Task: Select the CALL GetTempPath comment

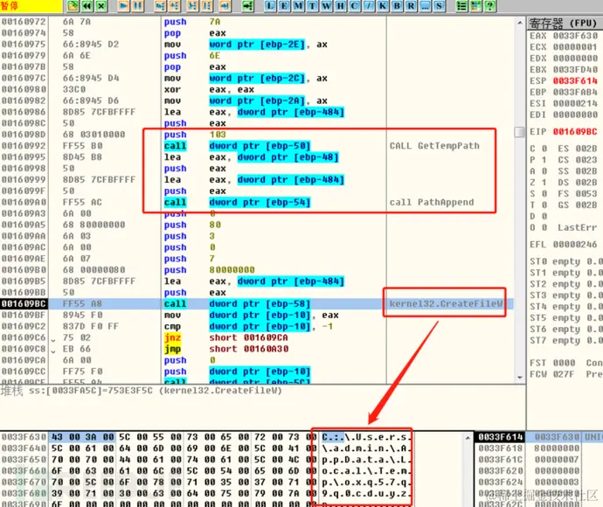Action: (434, 146)
